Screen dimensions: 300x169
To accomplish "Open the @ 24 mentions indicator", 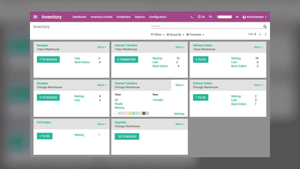I will pos(201,17).
